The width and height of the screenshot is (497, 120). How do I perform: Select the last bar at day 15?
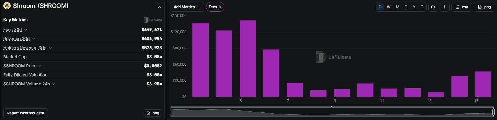(x=483, y=84)
